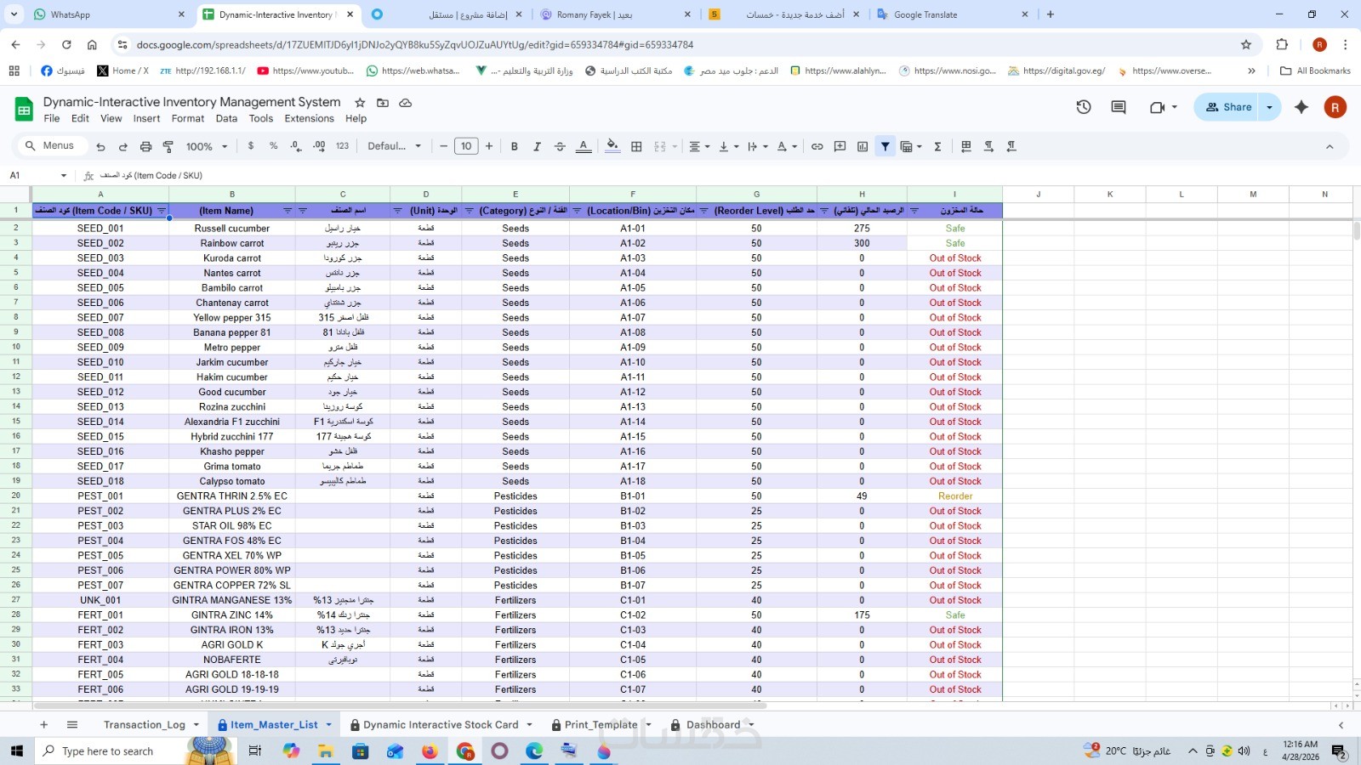The width and height of the screenshot is (1361, 765).
Task: Click the print icon
Action: tap(145, 146)
